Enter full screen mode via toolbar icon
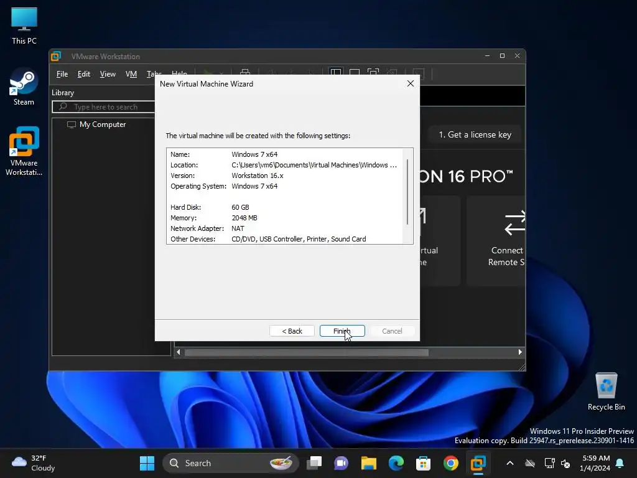This screenshot has height=478, width=637. 373,72
